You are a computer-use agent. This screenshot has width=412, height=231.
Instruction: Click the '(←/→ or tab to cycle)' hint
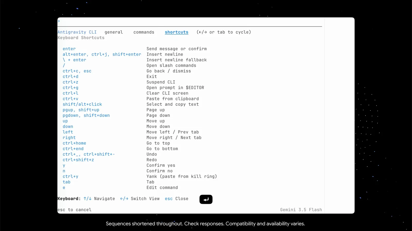click(x=224, y=32)
